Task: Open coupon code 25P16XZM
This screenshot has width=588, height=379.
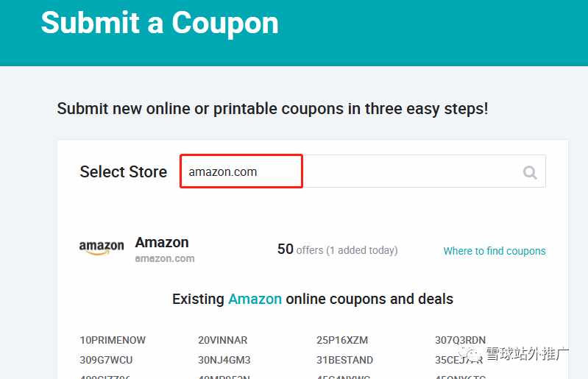Action: tap(342, 340)
